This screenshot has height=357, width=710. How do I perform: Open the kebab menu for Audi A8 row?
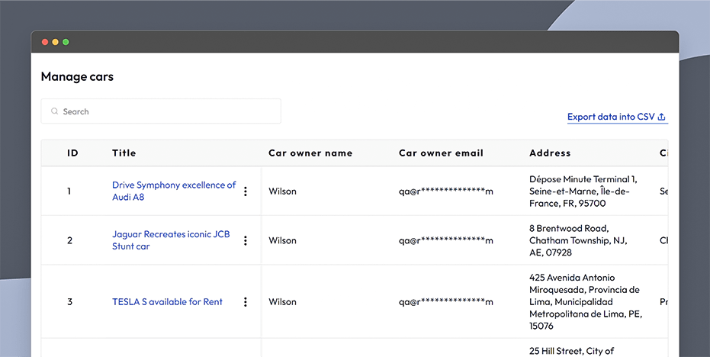coord(246,191)
